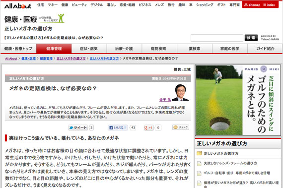Click the like count 43

coord(133,127)
